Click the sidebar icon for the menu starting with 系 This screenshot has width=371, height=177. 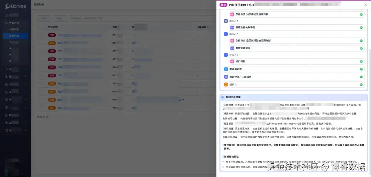[6, 84]
